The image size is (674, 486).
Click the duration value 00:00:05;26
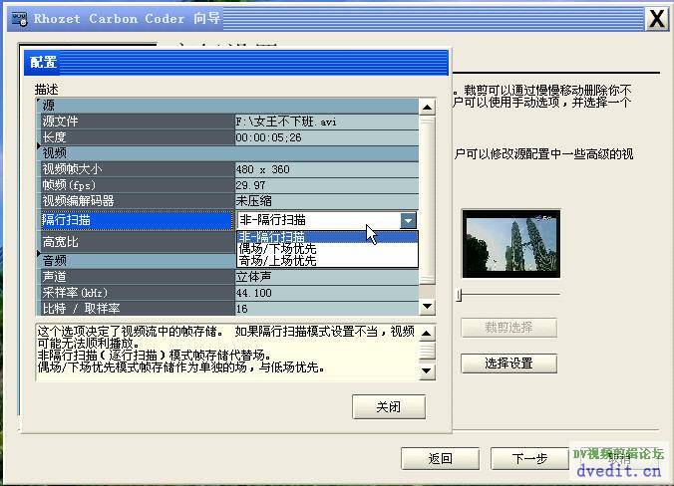coord(268,137)
